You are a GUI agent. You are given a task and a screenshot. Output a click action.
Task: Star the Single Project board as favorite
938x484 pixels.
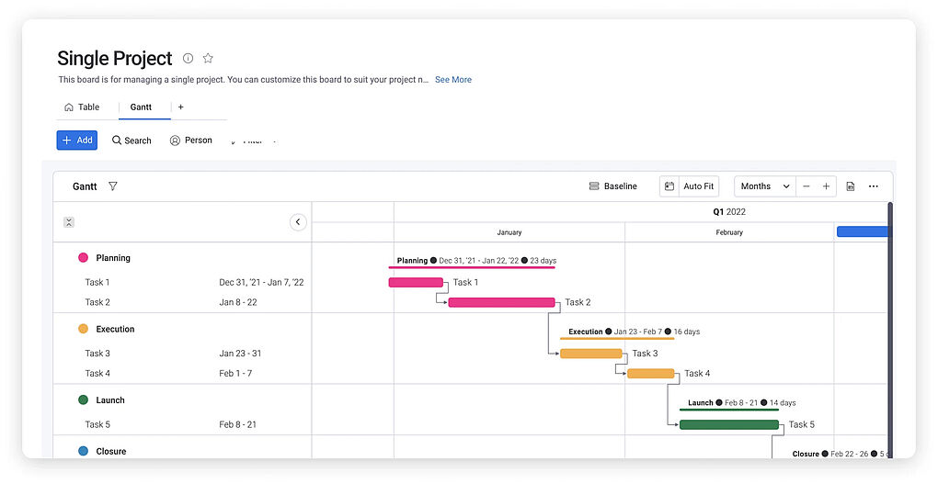(x=208, y=59)
